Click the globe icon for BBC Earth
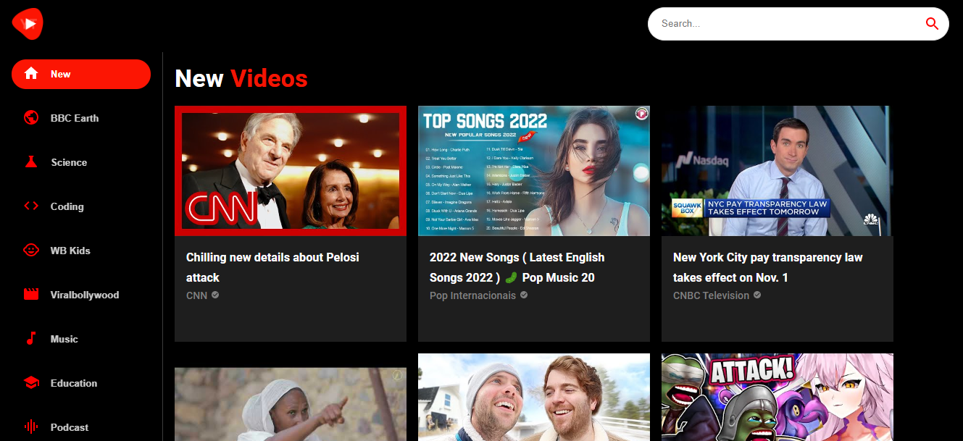This screenshot has width=963, height=441. click(31, 118)
